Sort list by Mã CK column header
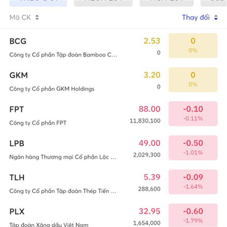Viewport: 227px width, 227px height. (20, 17)
